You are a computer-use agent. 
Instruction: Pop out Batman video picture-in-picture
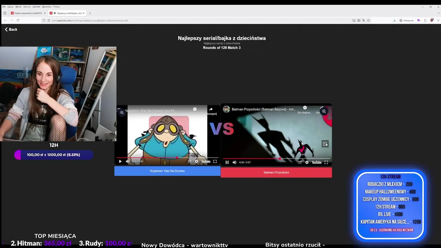325,144
